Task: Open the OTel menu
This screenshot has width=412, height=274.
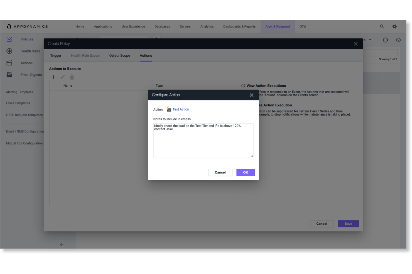Action: pyautogui.click(x=303, y=27)
